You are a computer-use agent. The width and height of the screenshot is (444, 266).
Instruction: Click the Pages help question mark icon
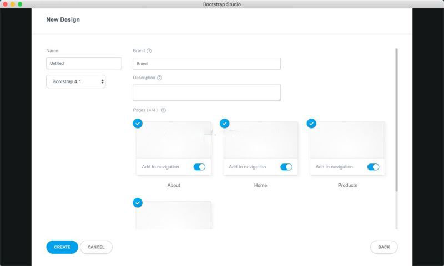coord(163,110)
